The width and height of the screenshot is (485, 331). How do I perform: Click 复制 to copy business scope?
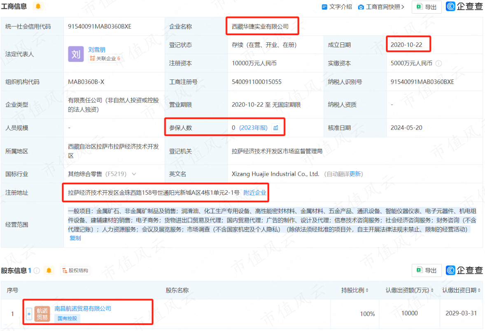tap(75, 238)
